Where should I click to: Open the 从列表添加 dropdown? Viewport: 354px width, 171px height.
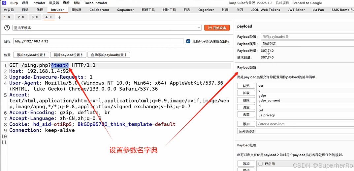[x=296, y=131]
